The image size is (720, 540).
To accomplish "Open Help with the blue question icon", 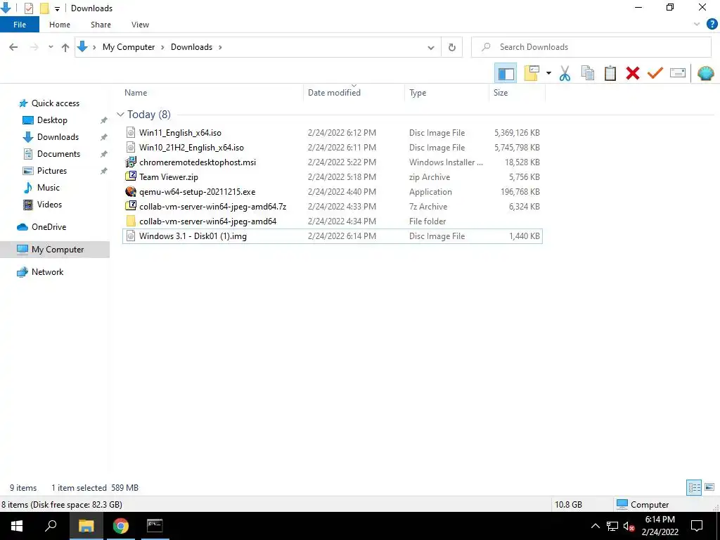I will tap(712, 25).
